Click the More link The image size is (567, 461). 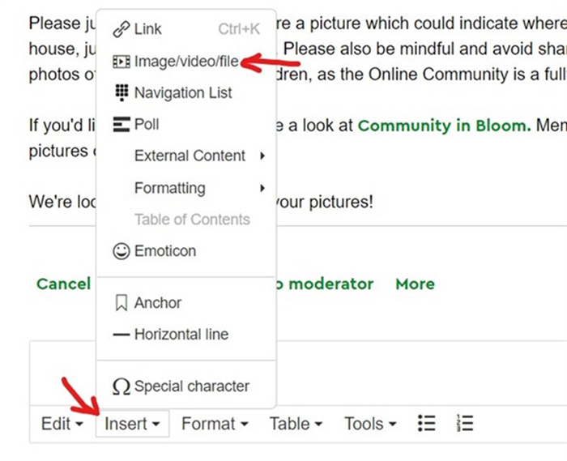click(x=415, y=284)
